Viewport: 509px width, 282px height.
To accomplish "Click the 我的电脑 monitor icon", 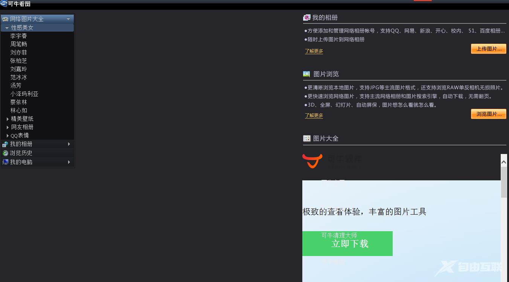I will click(x=5, y=162).
